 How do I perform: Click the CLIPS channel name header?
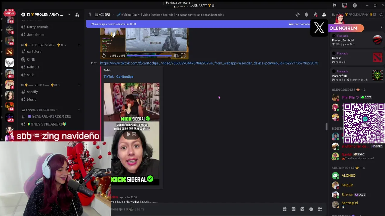103,14
